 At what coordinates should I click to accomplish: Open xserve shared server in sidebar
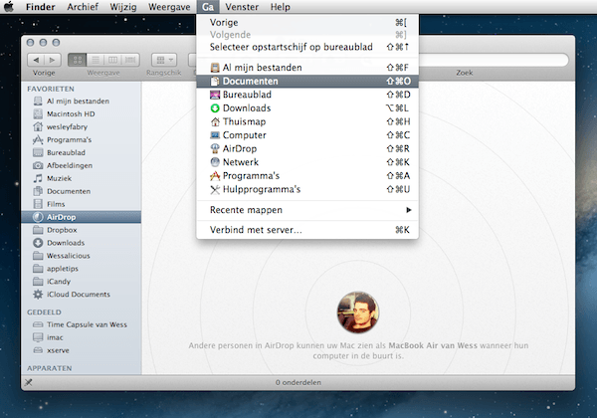pos(82,350)
